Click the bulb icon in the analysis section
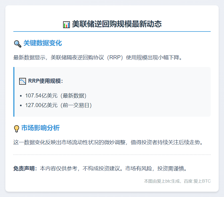Screen dimensions: 224x197 pos(17,128)
